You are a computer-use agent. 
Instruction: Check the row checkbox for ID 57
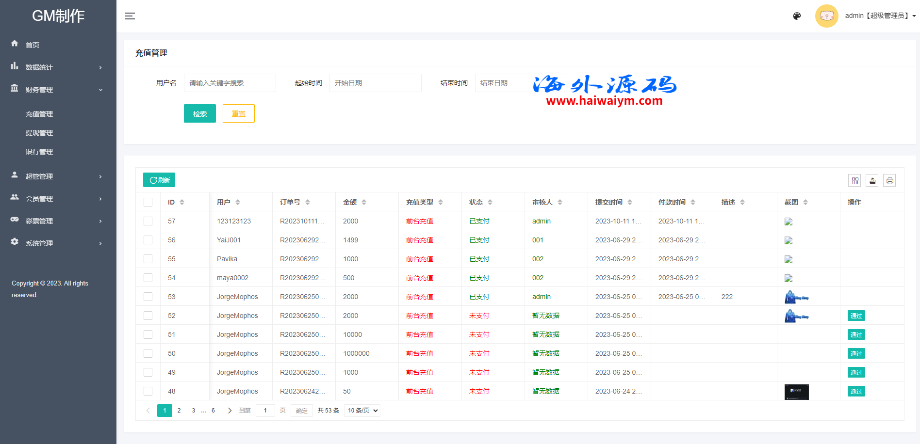148,221
